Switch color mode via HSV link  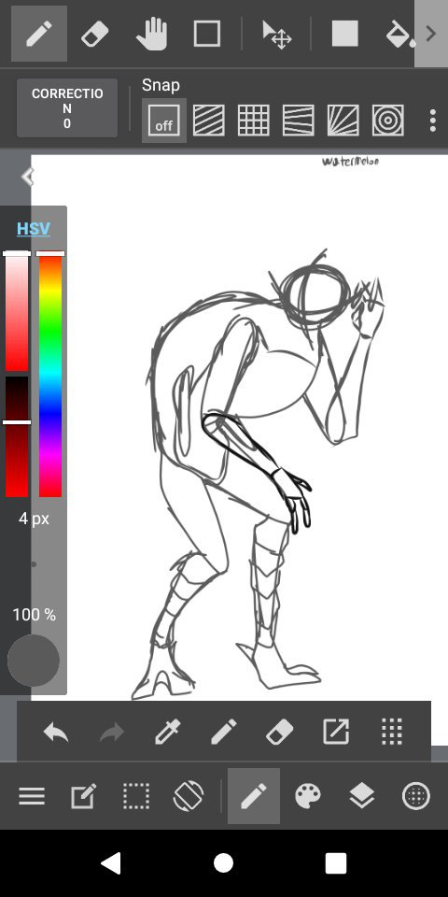pyautogui.click(x=34, y=229)
